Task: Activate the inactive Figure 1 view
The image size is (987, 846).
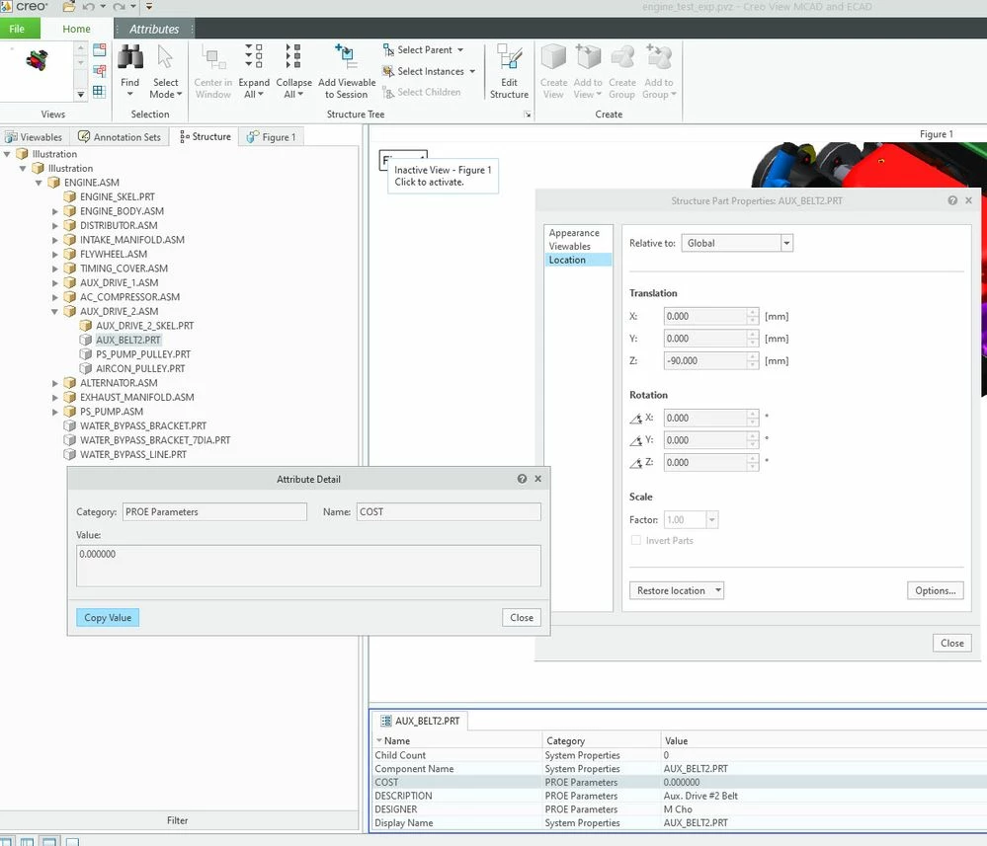Action: (x=403, y=160)
